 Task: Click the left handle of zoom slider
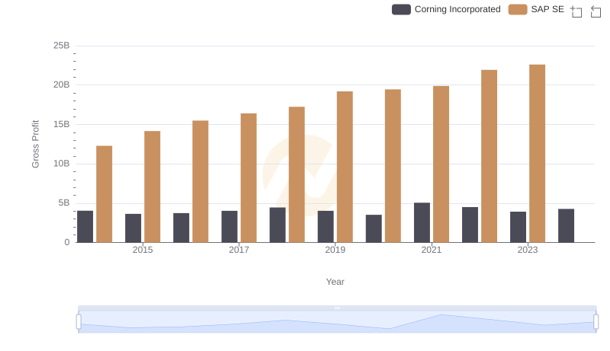click(x=79, y=322)
